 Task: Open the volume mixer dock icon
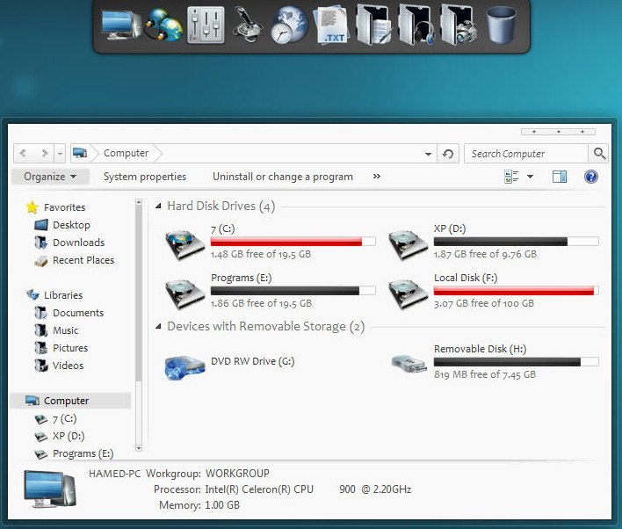pyautogui.click(x=206, y=25)
